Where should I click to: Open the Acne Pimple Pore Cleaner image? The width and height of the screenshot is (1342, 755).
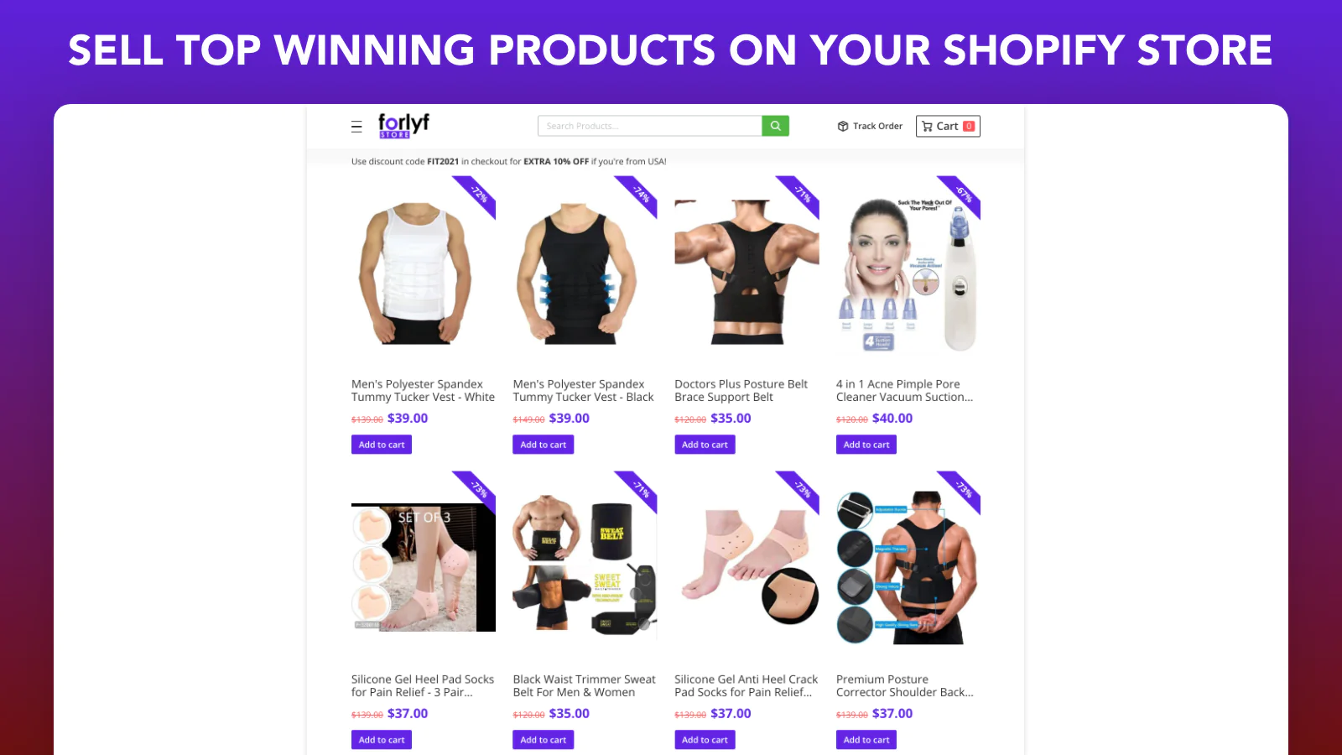point(908,274)
